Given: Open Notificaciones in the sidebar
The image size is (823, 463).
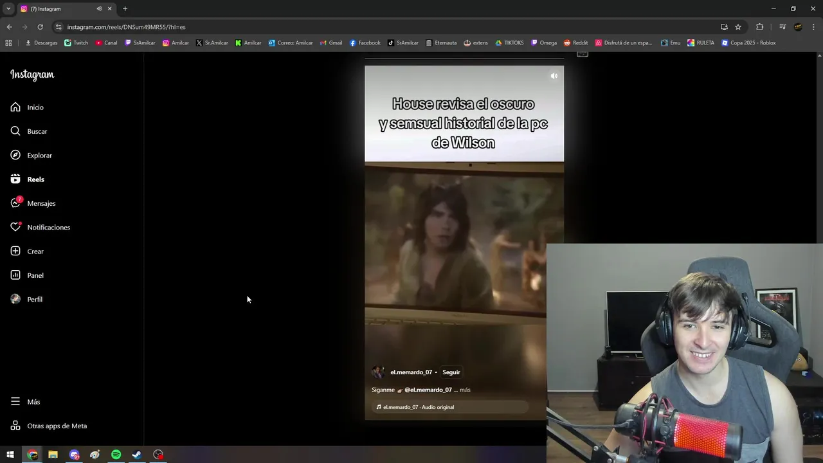Looking at the screenshot, I should click(x=40, y=227).
